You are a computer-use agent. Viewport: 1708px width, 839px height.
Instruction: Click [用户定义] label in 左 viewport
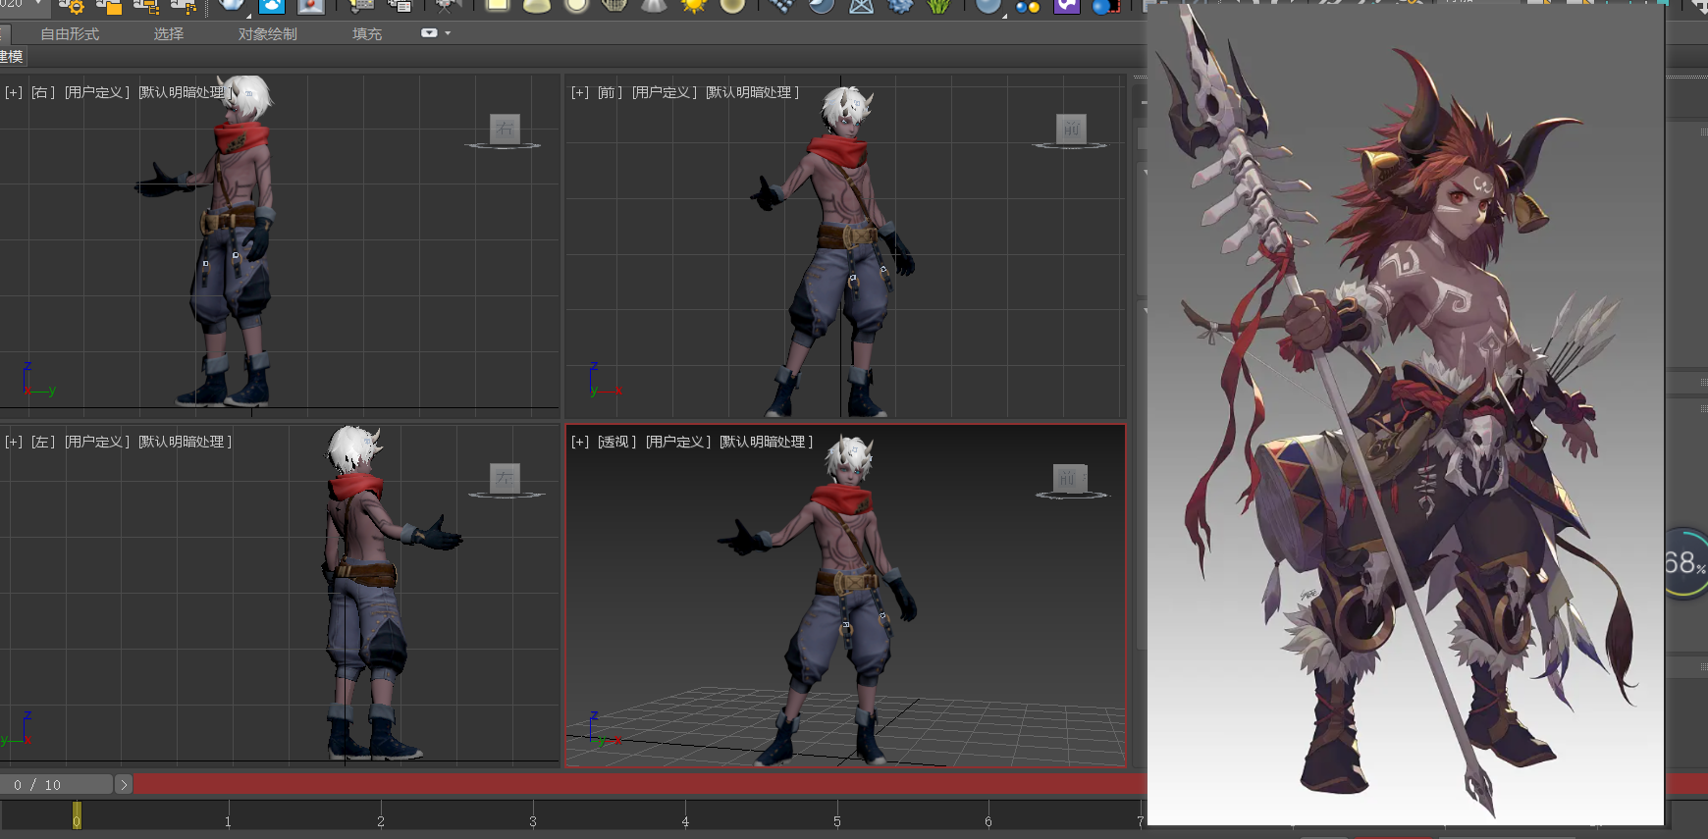97,443
